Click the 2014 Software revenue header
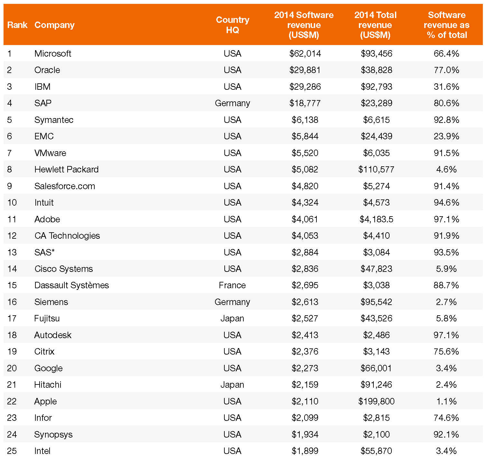This screenshot has width=488, height=462. [x=304, y=25]
